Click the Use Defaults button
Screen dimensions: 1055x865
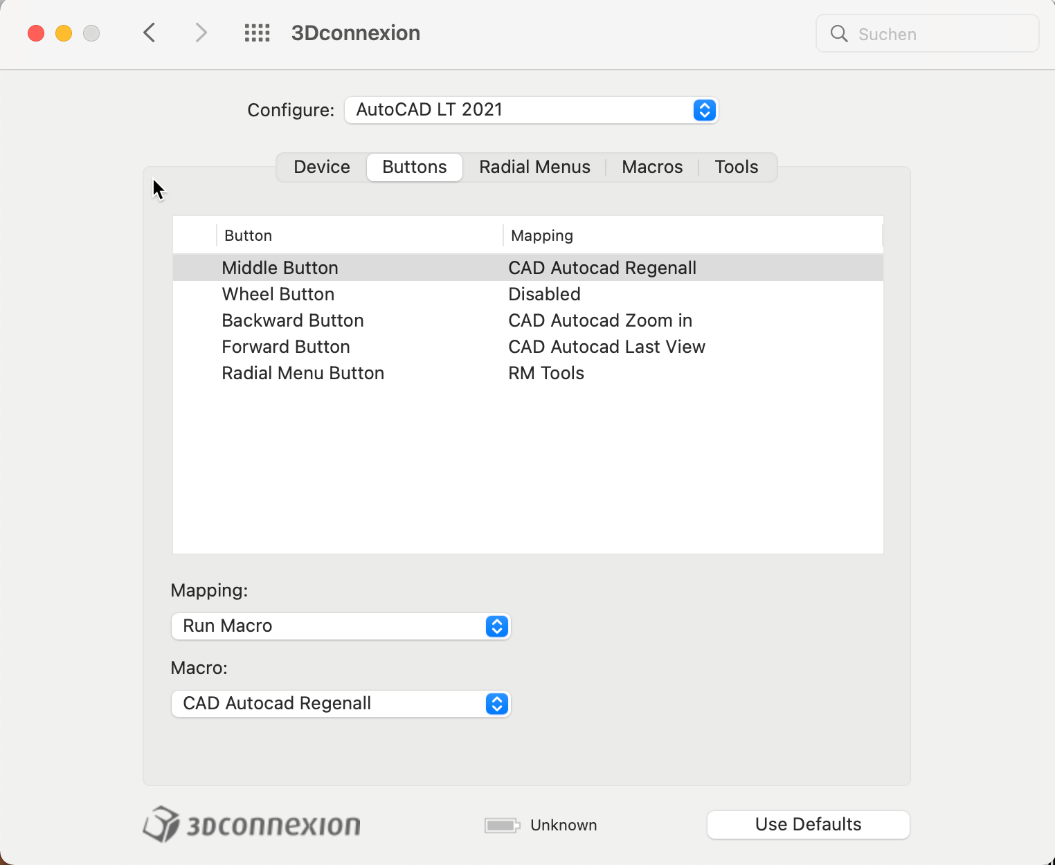tap(808, 824)
